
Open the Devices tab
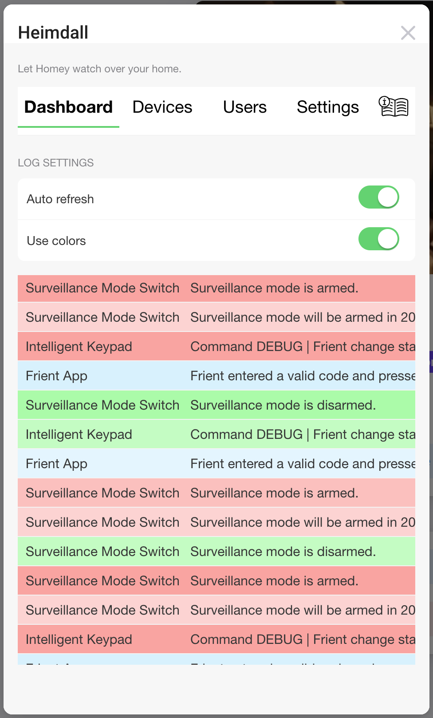point(162,107)
